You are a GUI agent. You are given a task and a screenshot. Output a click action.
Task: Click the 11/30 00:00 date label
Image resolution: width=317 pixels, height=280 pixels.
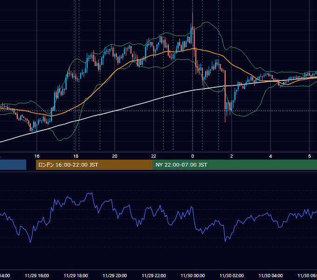[x=193, y=275]
